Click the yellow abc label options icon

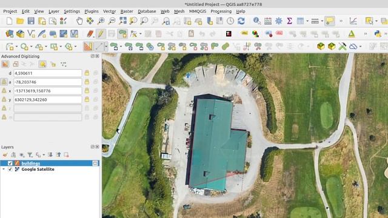[x=244, y=33]
